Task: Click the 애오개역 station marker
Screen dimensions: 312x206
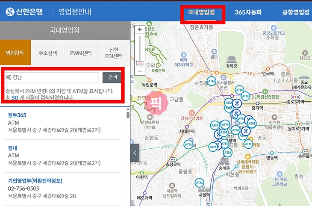Action: click(144, 193)
